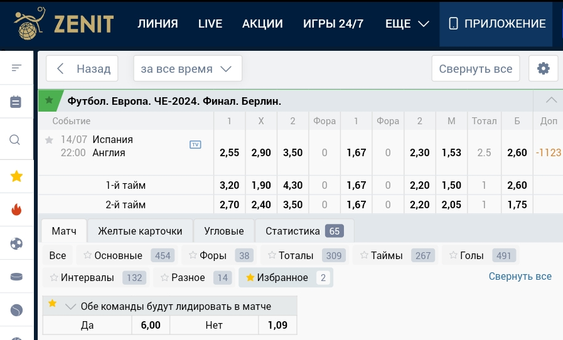Toggle star on Голы filter
563x340 pixels.
pyautogui.click(x=453, y=255)
